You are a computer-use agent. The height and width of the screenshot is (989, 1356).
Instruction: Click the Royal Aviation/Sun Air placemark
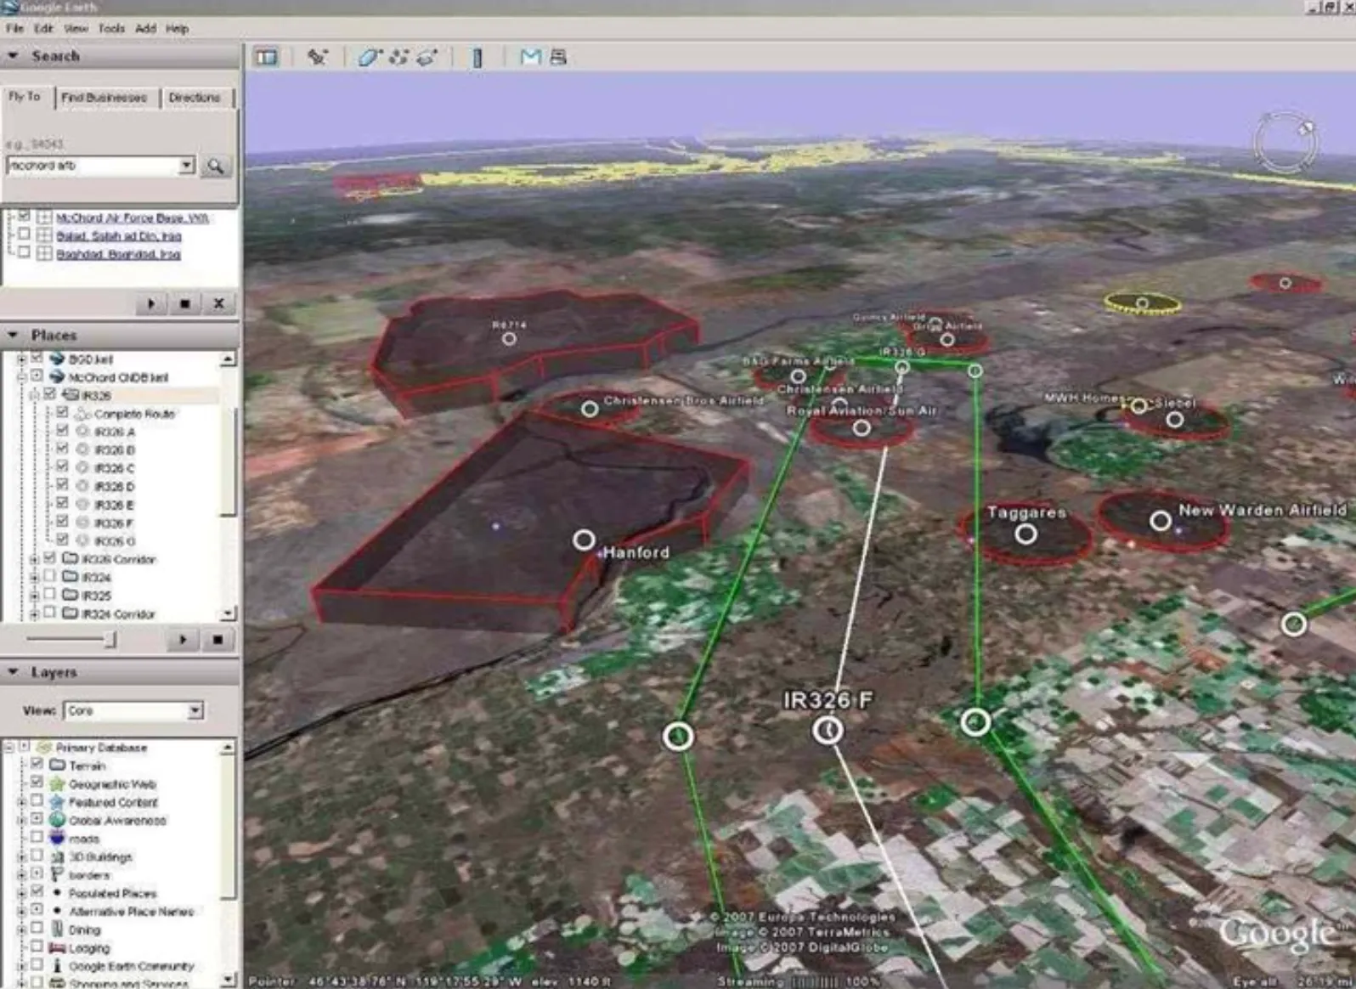pyautogui.click(x=862, y=427)
